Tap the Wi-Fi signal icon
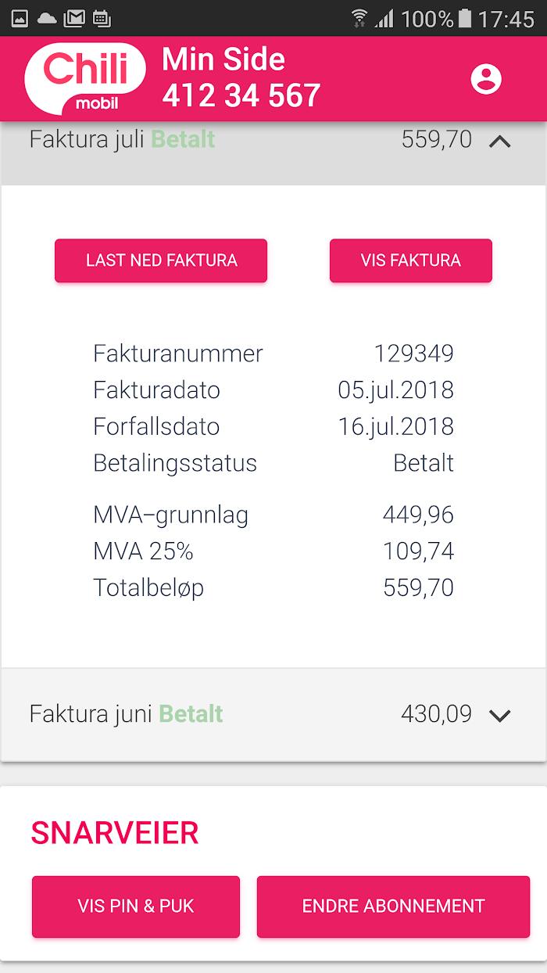The image size is (547, 973). 359,18
